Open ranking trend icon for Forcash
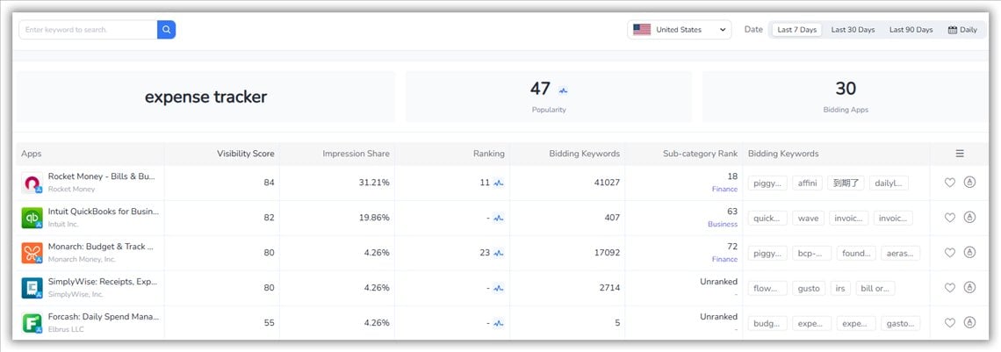1001x352 pixels. tap(499, 323)
